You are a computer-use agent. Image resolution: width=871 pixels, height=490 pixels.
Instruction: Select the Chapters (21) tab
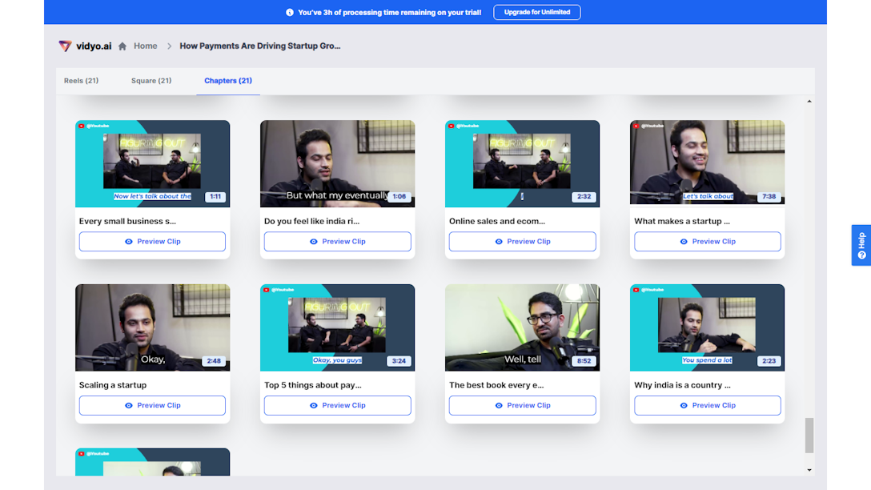227,81
